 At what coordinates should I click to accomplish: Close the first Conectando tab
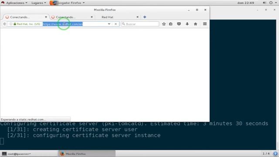point(46,17)
